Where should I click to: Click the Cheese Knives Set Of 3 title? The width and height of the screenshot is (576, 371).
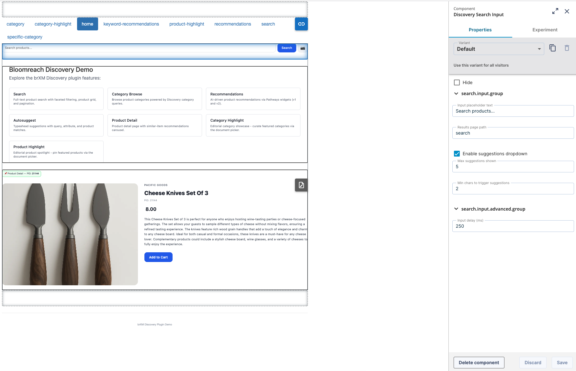pos(176,193)
